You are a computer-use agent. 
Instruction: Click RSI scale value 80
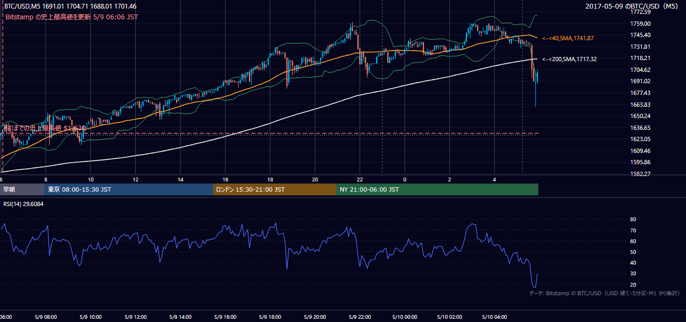(633, 219)
